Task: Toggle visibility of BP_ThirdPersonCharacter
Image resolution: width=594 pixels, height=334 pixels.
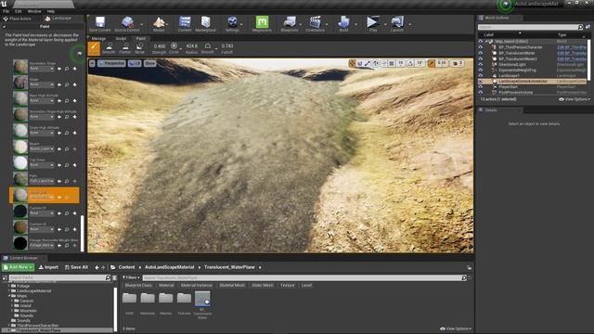Action: (481, 47)
